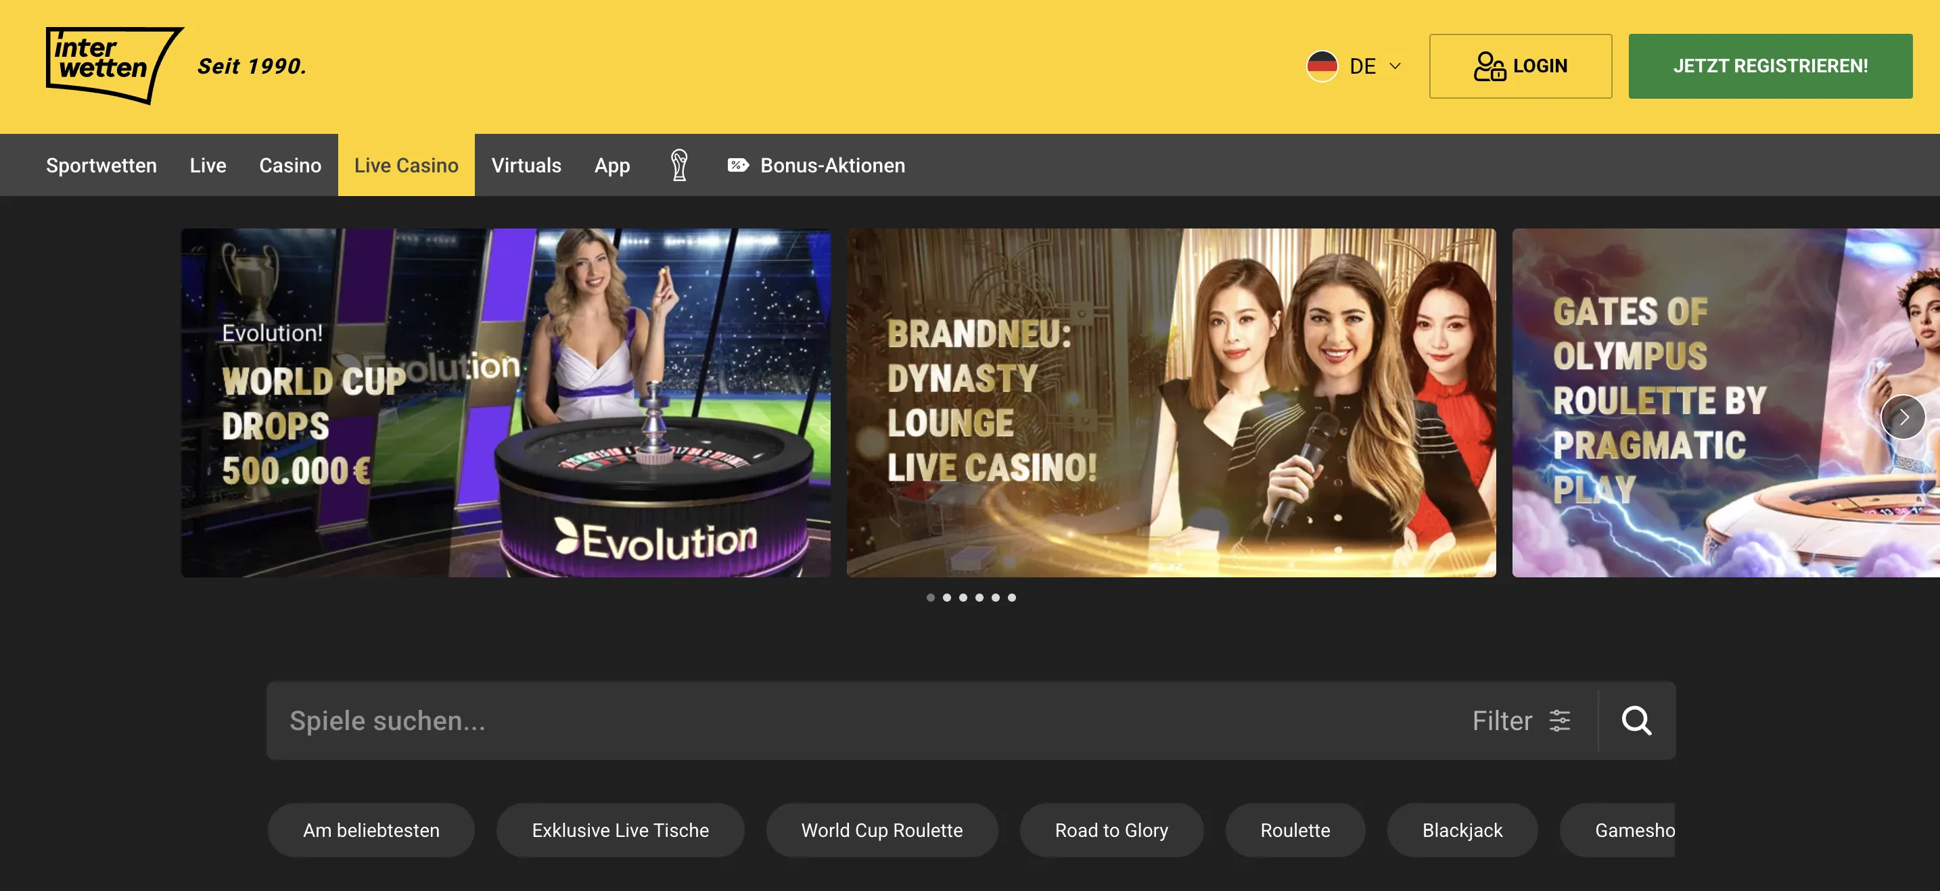Screen dimensions: 1940x891
Task: Open the Virtuals menu item
Action: click(526, 166)
